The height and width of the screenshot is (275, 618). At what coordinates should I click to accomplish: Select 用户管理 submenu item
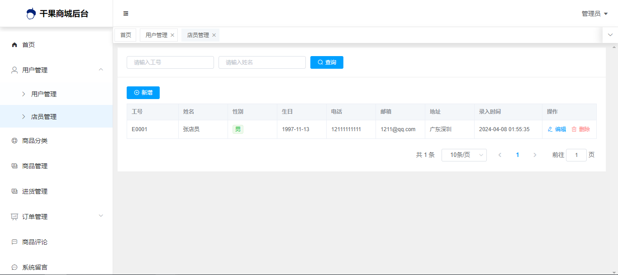point(44,94)
